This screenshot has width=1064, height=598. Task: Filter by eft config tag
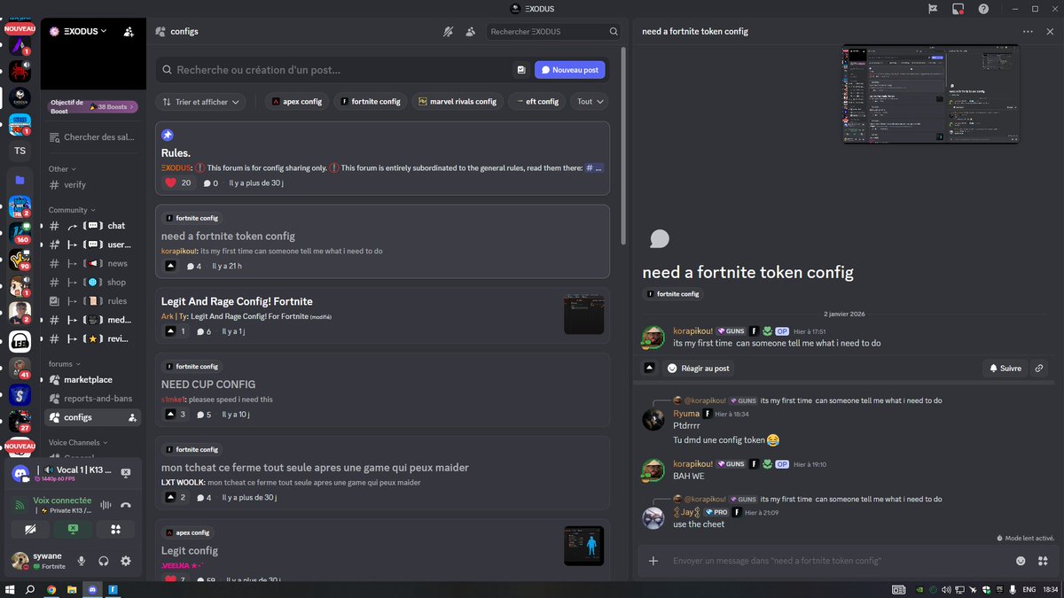click(x=537, y=102)
